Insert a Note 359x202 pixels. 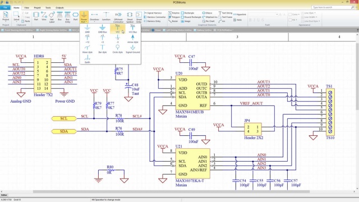point(238,20)
